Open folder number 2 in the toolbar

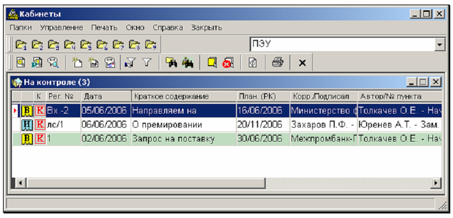click(x=37, y=44)
